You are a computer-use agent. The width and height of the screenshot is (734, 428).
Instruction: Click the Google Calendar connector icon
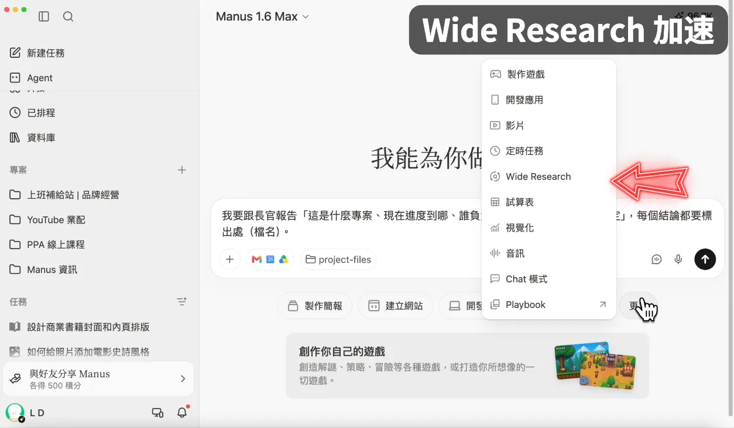[270, 260]
